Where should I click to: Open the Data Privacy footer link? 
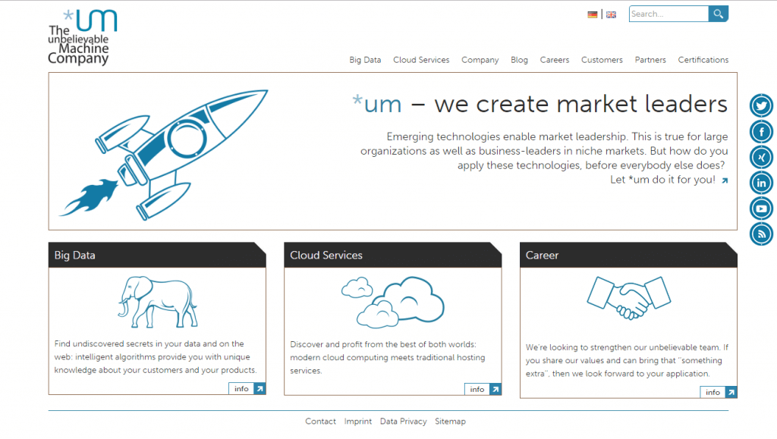coord(404,422)
